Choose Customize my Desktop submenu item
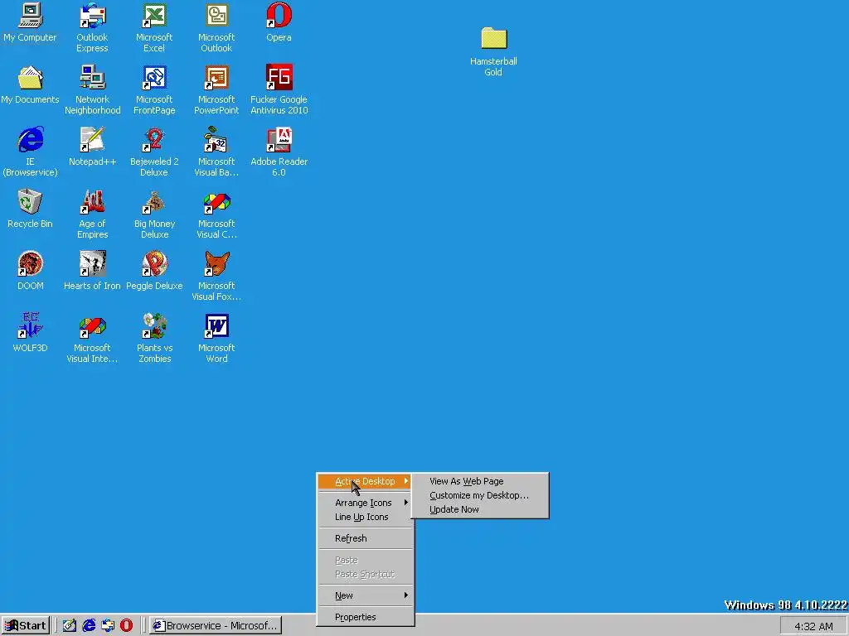 [x=480, y=495]
